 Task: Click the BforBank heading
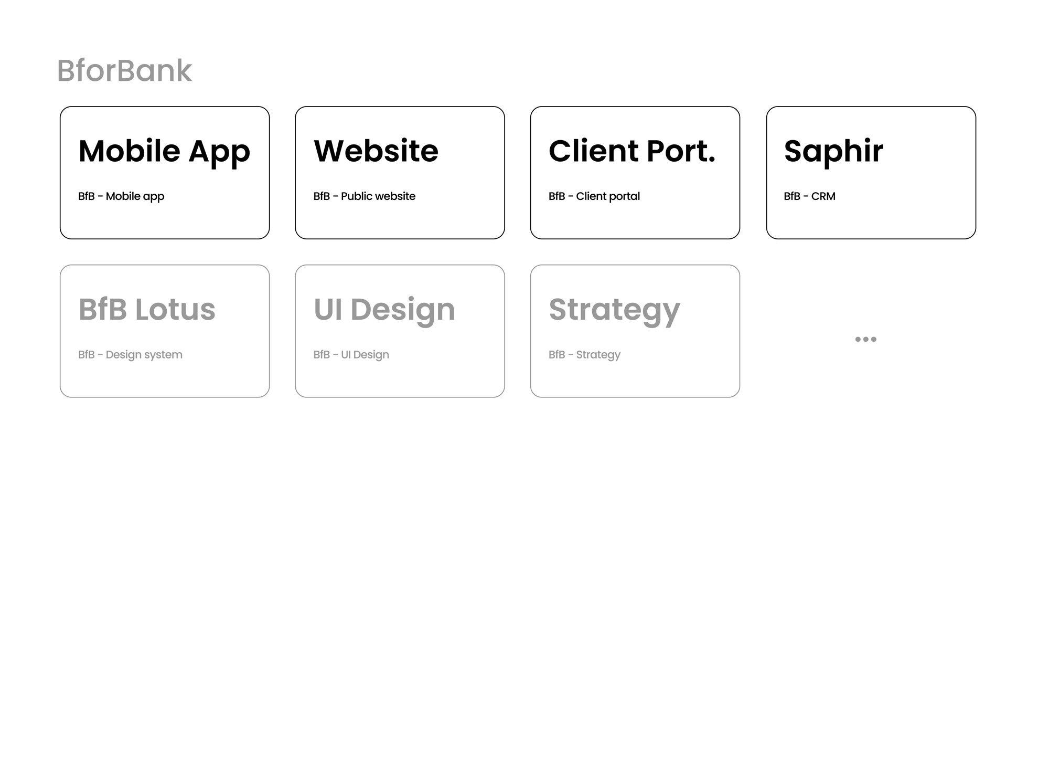pos(125,70)
